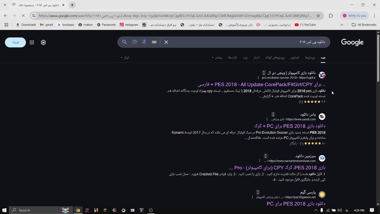Open Google quick settings gear
The image size is (380, 214).
43,43
